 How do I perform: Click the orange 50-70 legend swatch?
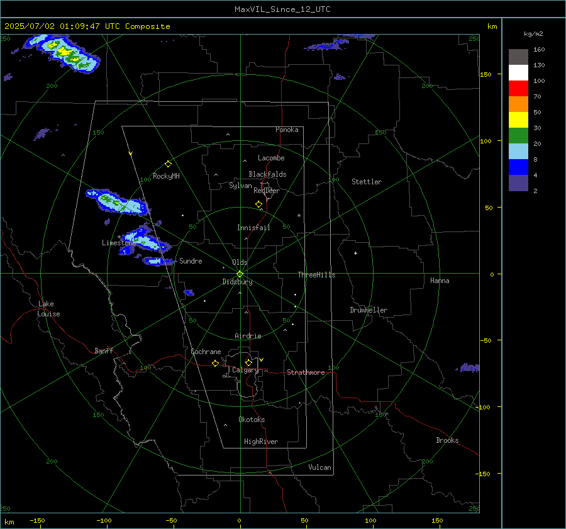[x=518, y=104]
